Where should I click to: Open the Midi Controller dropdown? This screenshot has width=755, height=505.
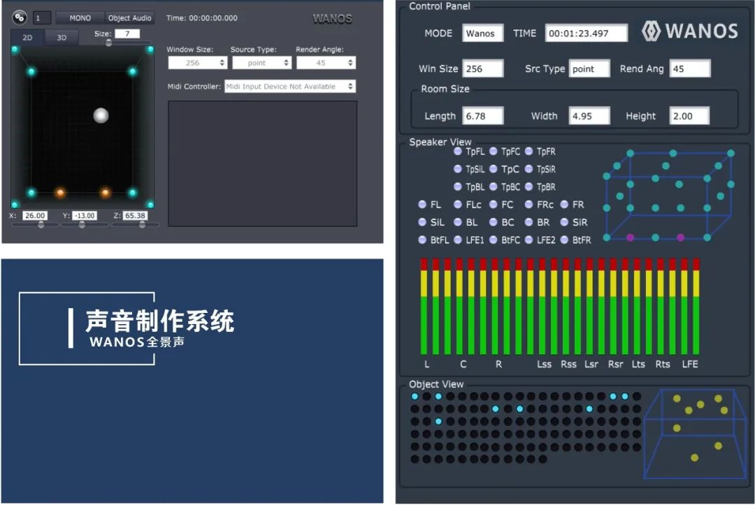[290, 87]
